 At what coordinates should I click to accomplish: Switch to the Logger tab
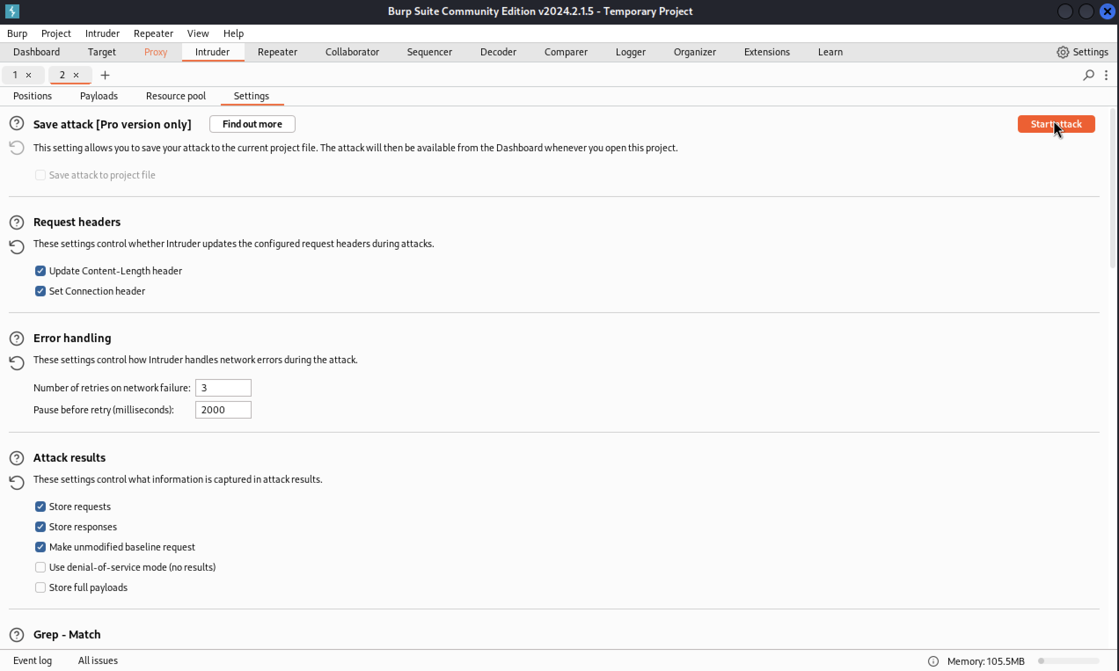630,52
